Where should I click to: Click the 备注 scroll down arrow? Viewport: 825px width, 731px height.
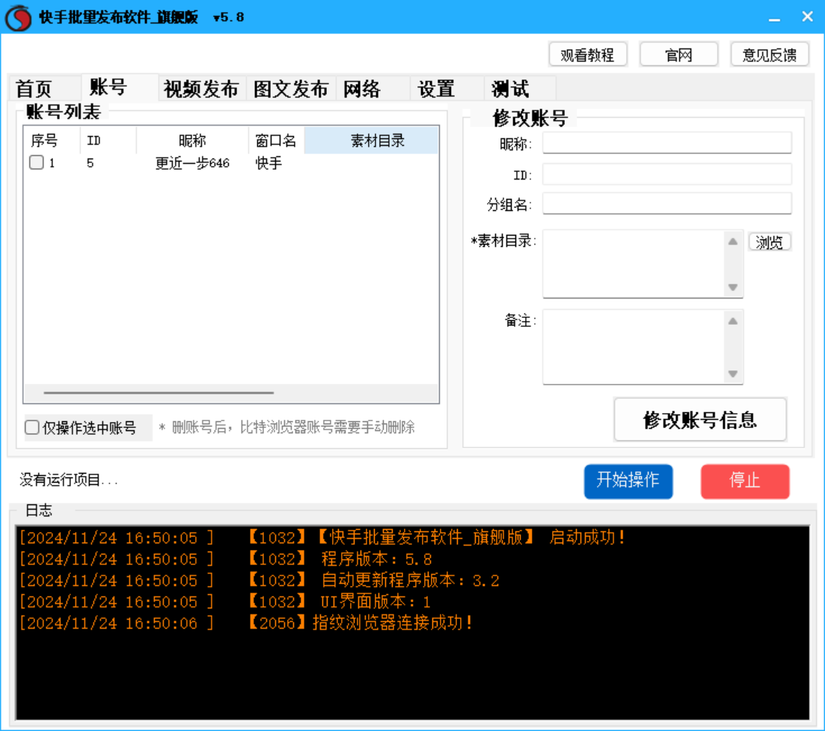coord(733,373)
